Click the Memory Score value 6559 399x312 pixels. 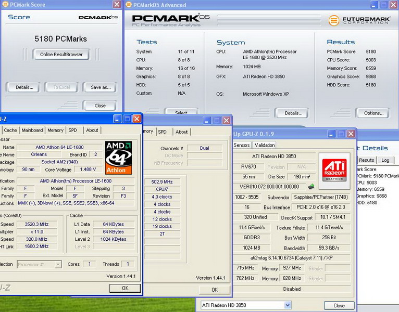[x=371, y=68]
